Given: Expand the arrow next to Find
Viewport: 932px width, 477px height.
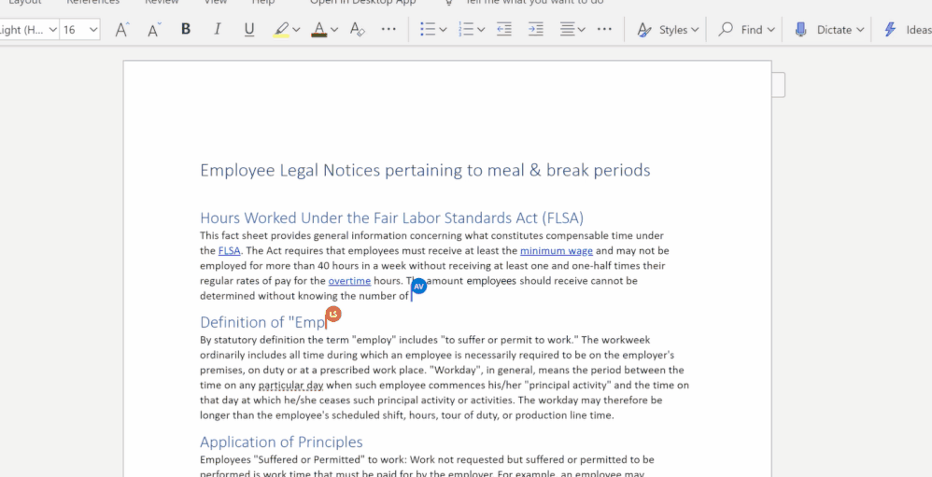Looking at the screenshot, I should 771,30.
